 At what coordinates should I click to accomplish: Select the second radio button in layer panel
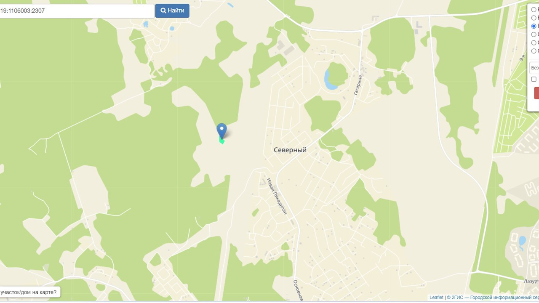[x=534, y=18]
